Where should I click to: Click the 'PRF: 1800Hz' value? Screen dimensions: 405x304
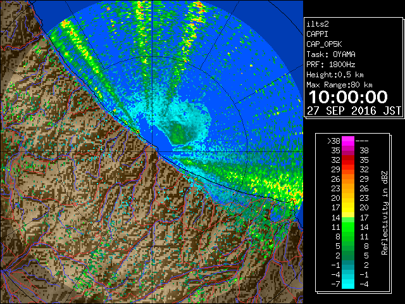coord(331,65)
